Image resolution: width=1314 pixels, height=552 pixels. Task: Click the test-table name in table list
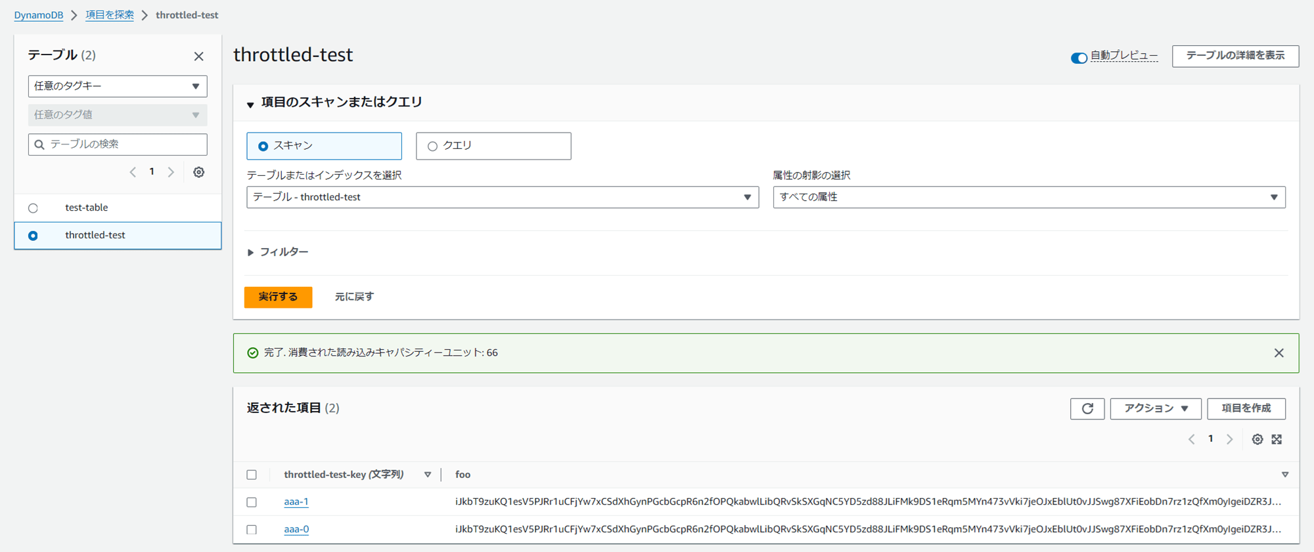point(86,207)
